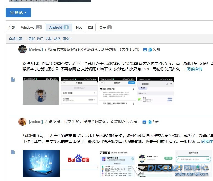Screen dimensions: 213x181
Task: Click the copy icon next to the 万象聚搜 post
Action: point(150,122)
